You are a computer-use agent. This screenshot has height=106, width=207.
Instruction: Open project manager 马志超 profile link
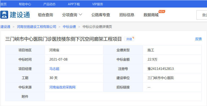[54, 69]
